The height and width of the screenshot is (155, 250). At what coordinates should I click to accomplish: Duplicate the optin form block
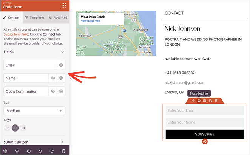(x=210, y=101)
